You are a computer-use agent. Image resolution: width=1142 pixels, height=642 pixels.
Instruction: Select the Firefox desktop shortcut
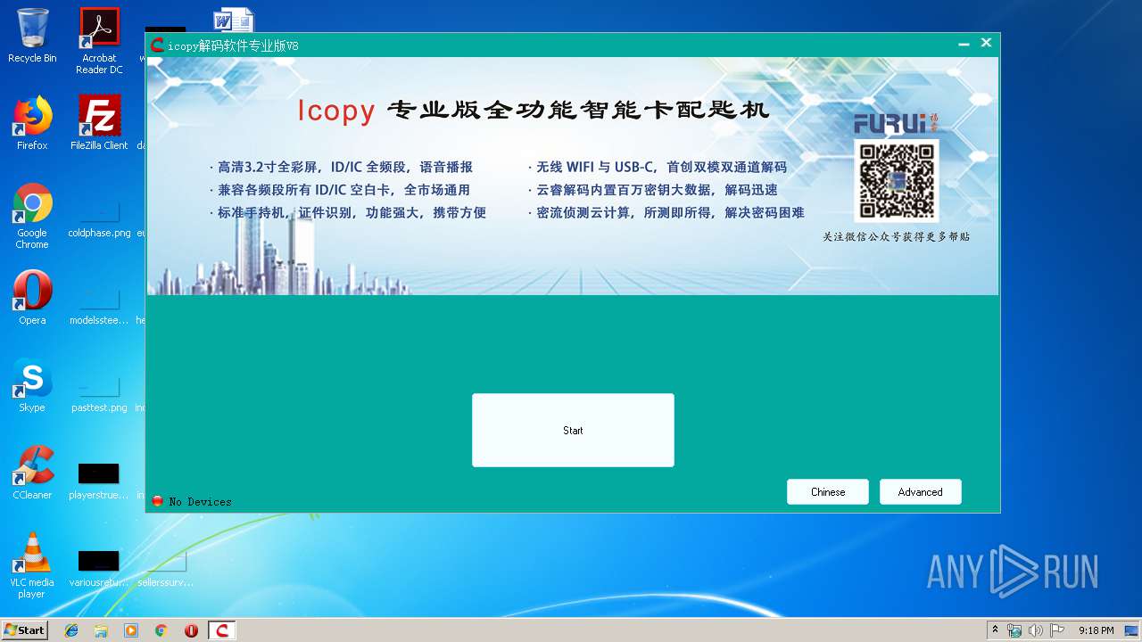click(32, 123)
